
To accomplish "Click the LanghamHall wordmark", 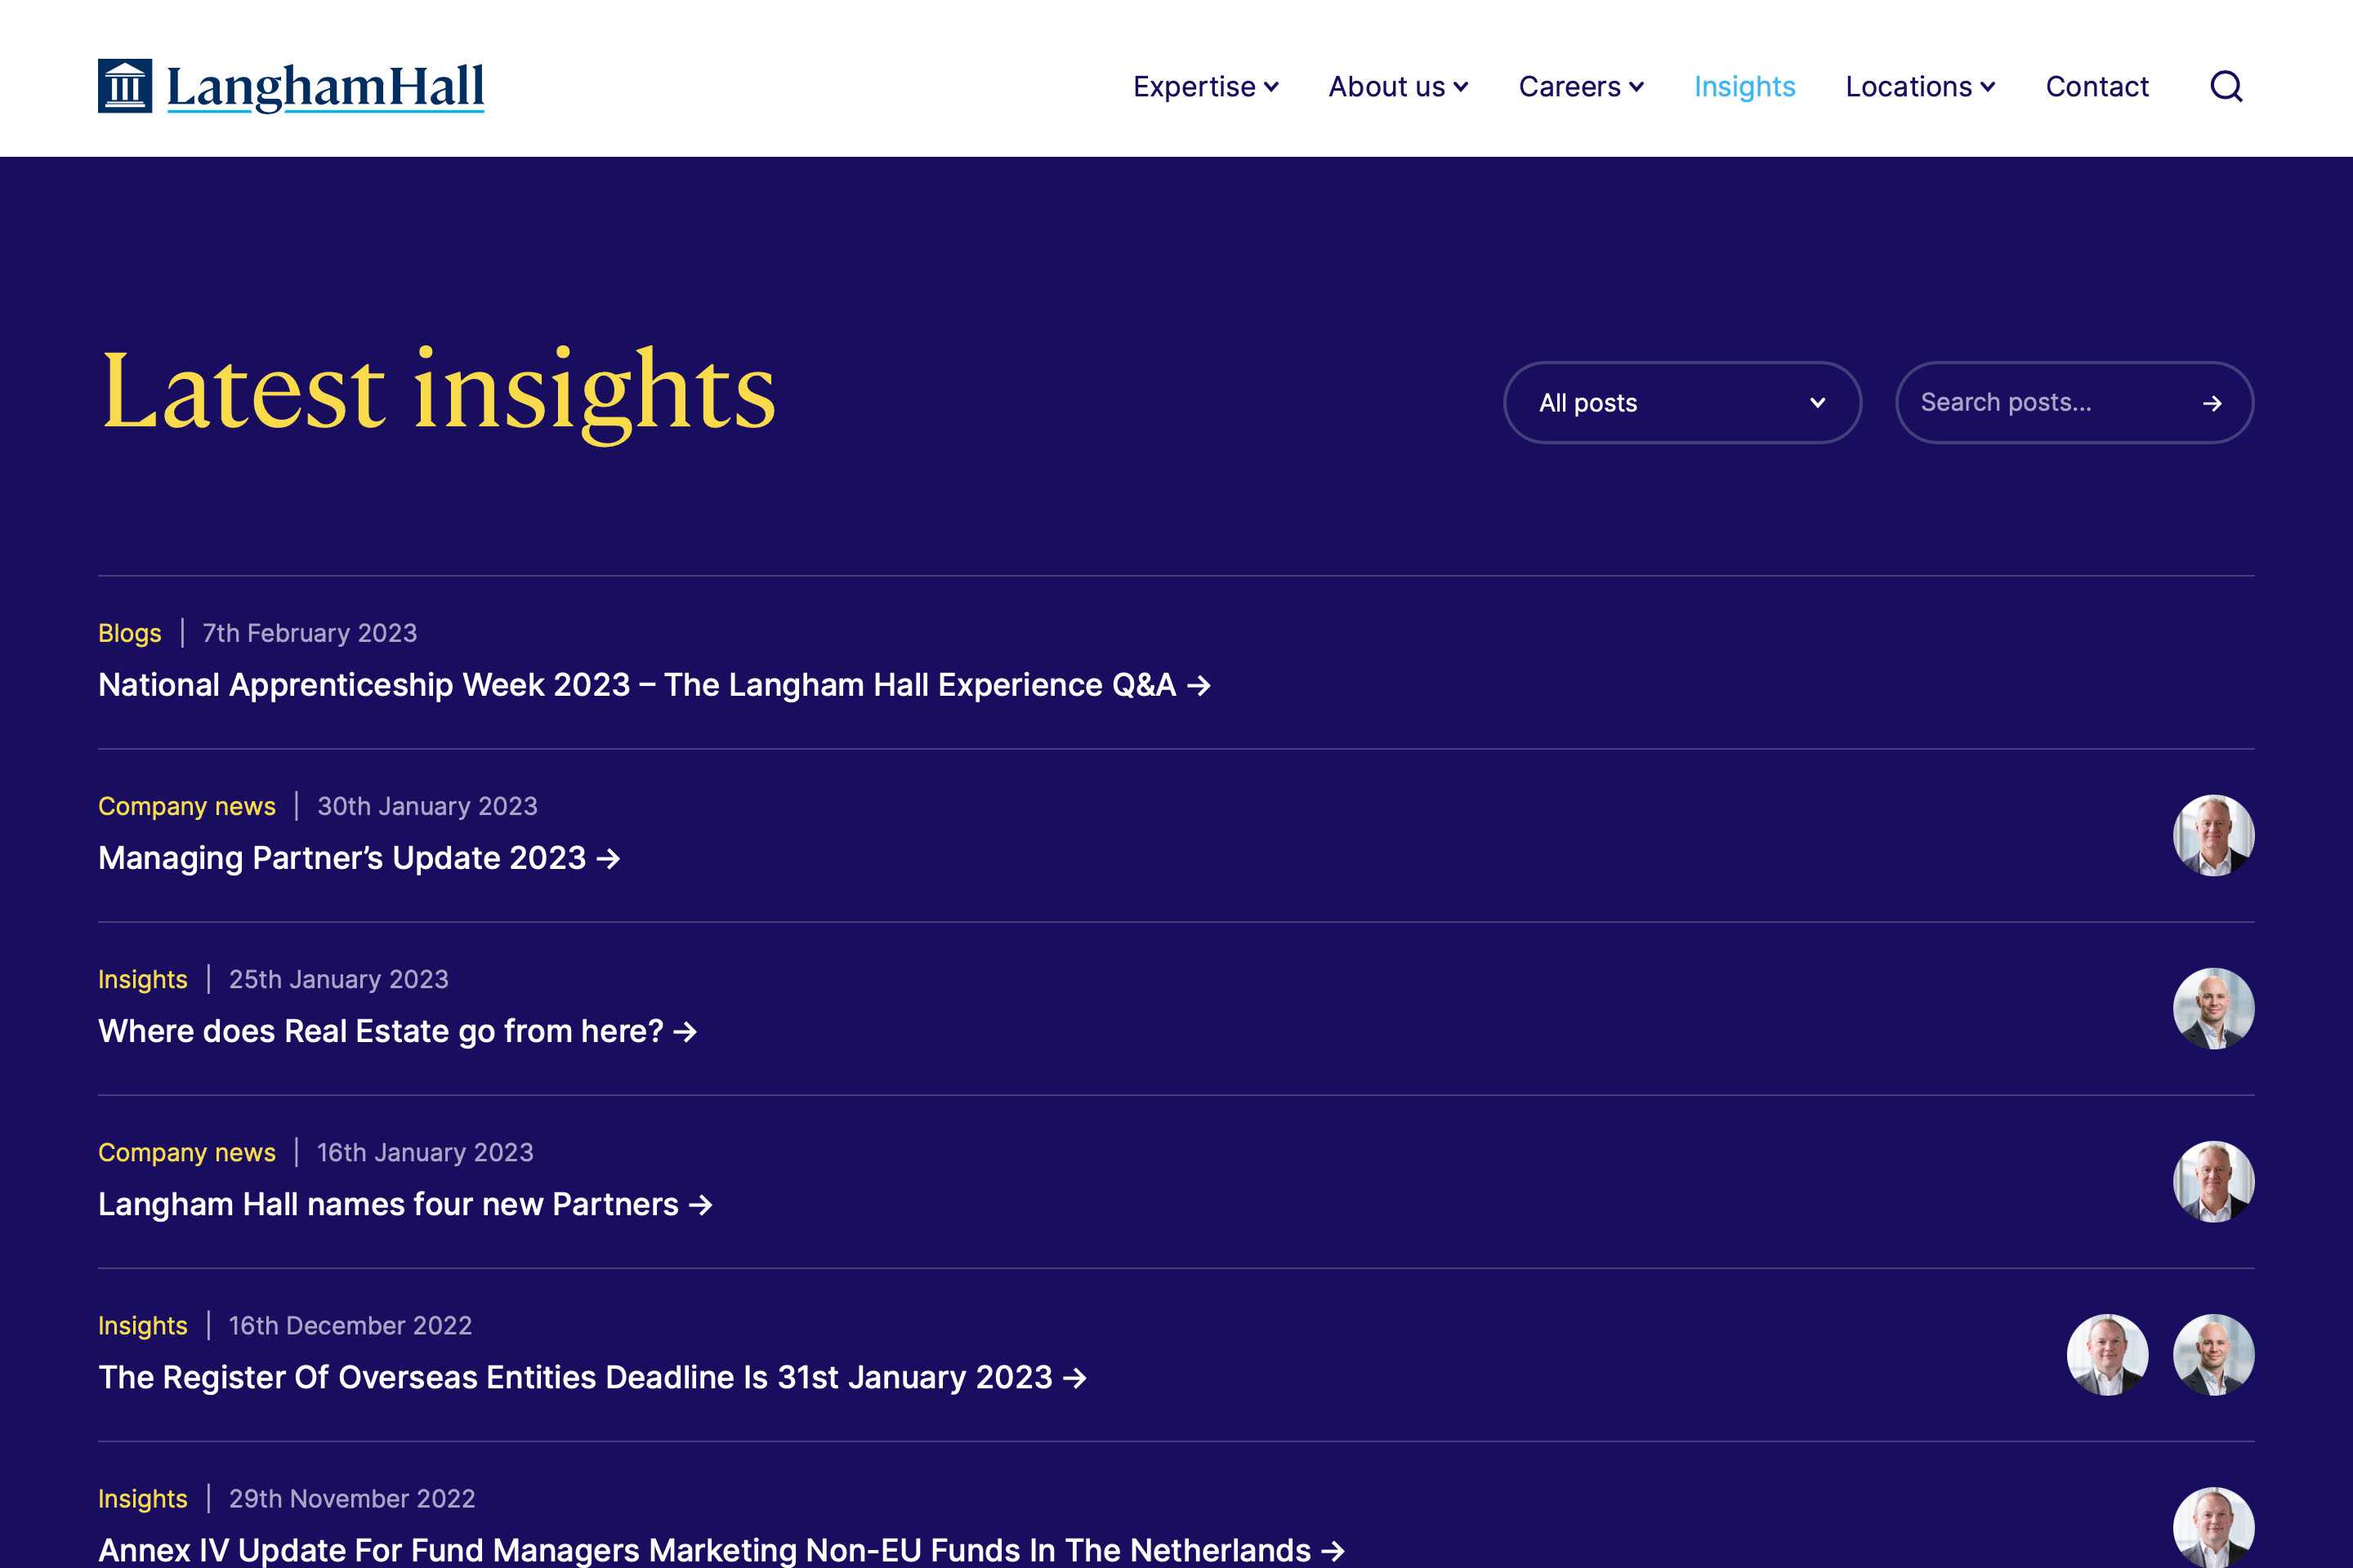I will pyautogui.click(x=325, y=87).
